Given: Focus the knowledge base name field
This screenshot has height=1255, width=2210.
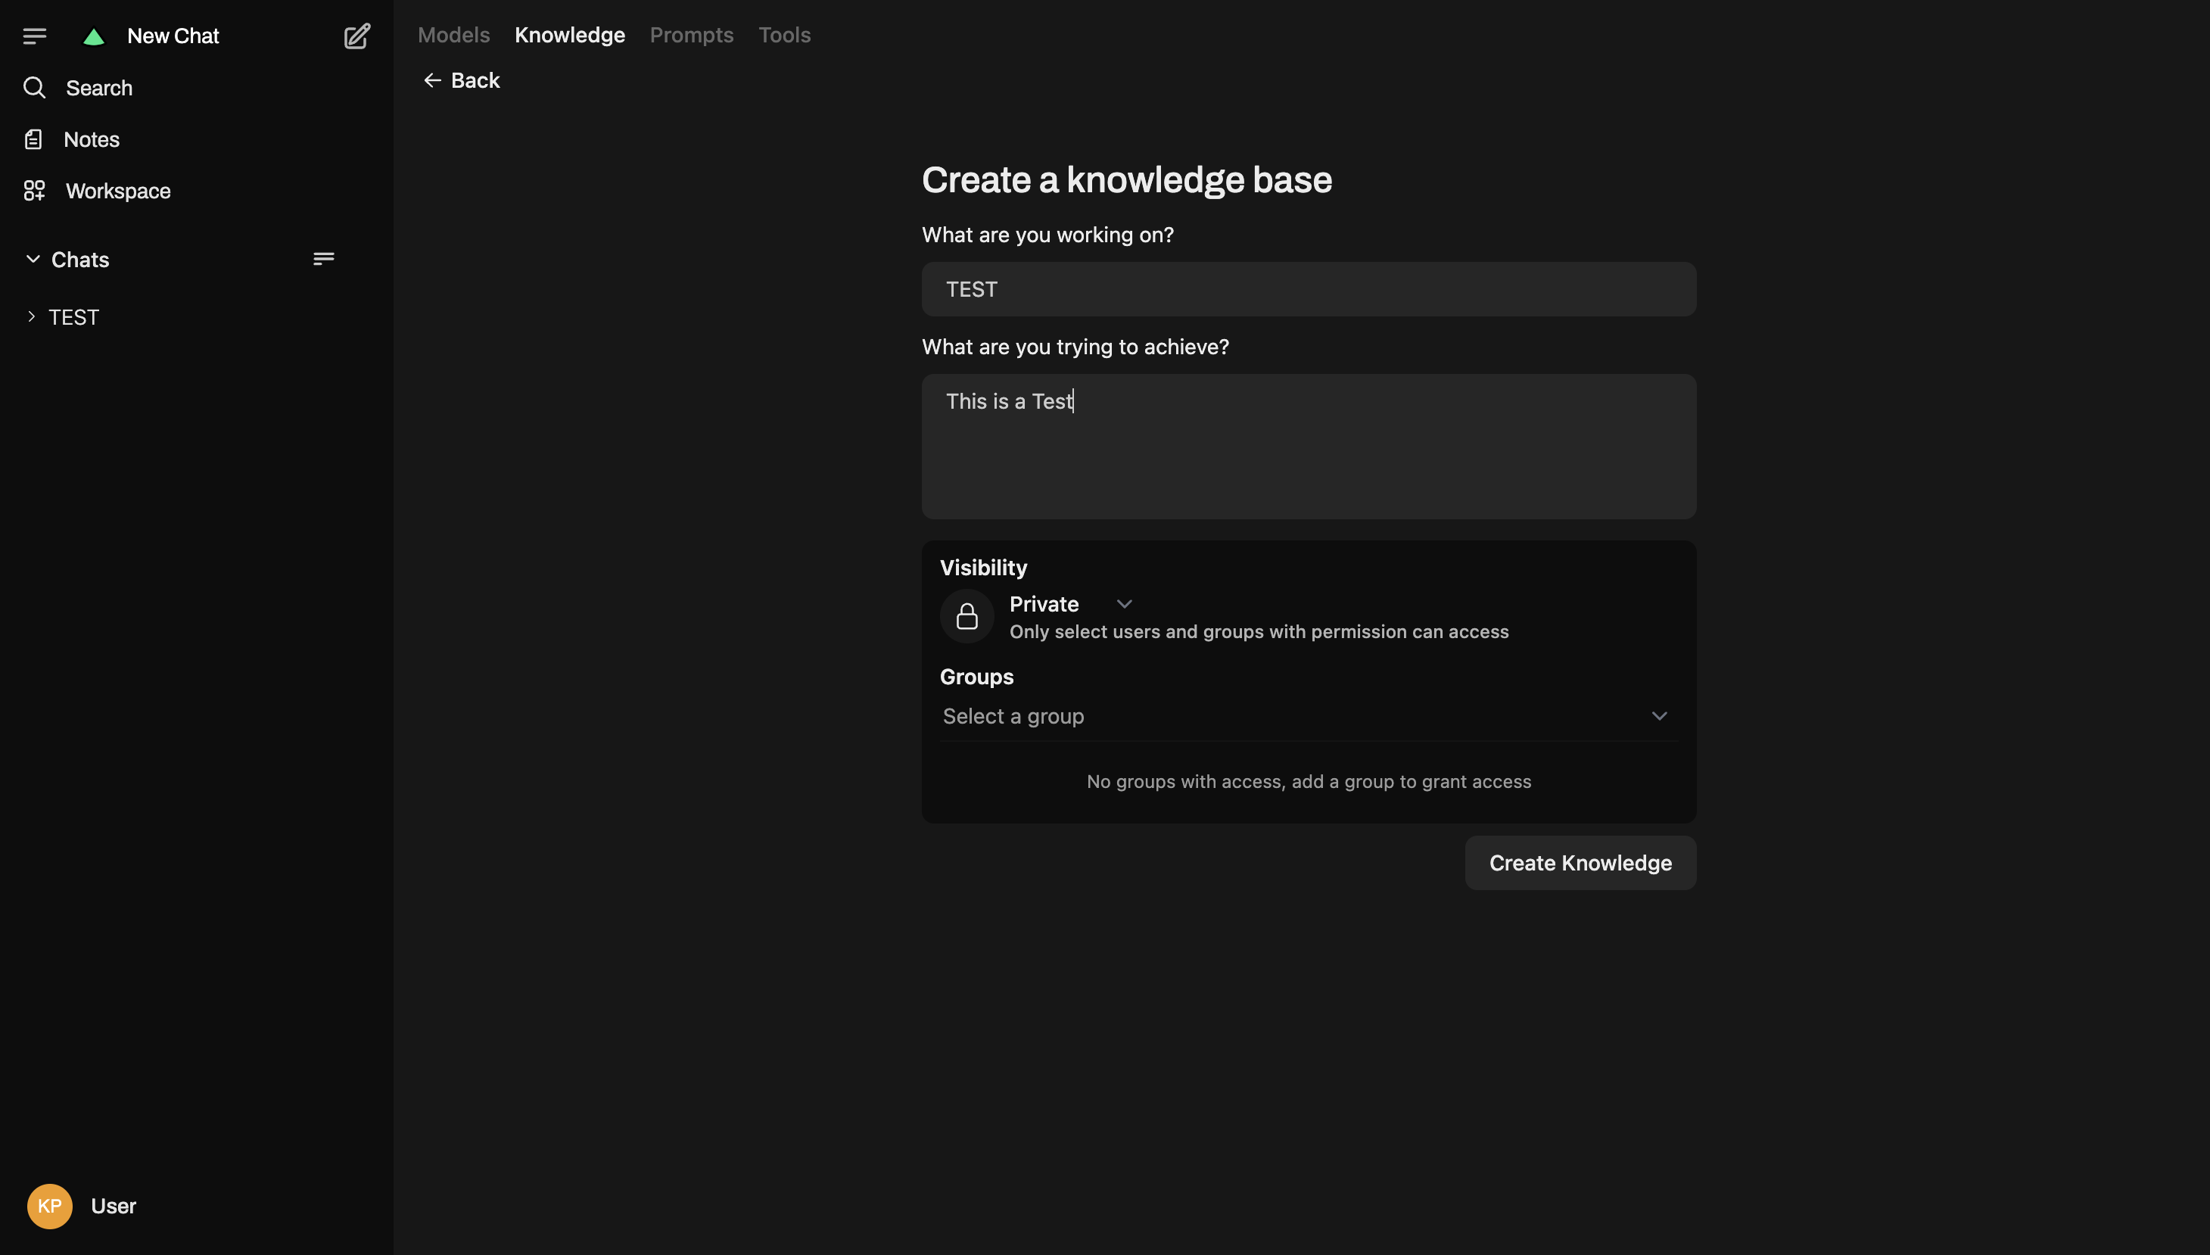Looking at the screenshot, I should [1308, 290].
